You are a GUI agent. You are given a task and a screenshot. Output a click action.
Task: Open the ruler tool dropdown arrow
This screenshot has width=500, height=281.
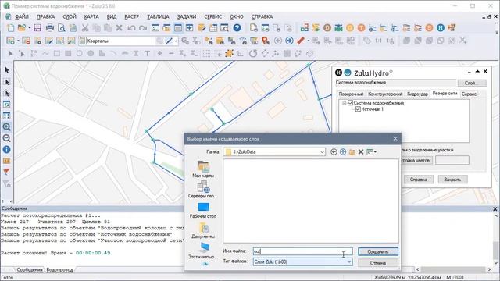309,41
